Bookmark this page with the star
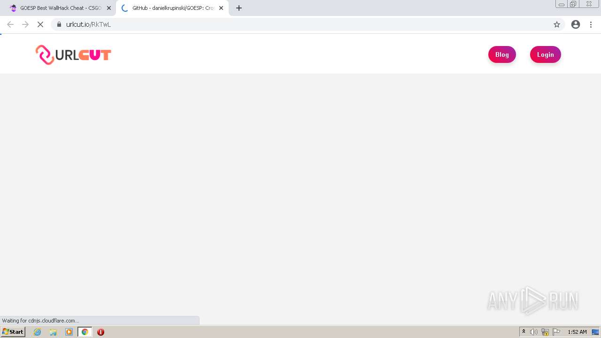Viewport: 601px width, 338px height. pyautogui.click(x=557, y=24)
